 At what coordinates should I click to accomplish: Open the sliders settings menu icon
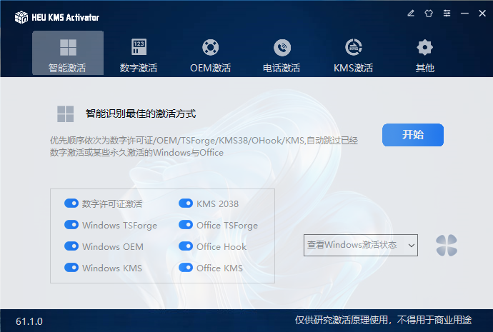[x=447, y=13]
